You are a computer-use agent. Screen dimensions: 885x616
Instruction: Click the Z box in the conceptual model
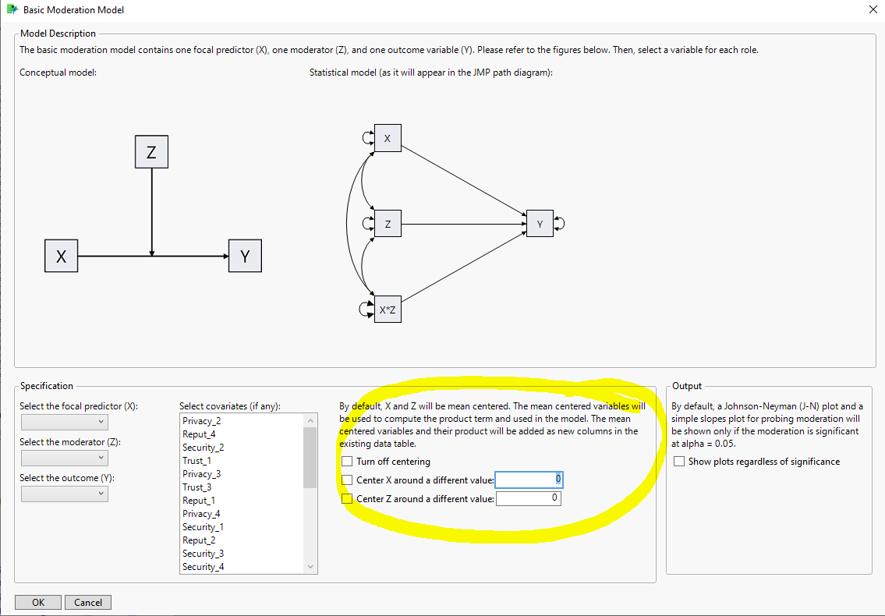(150, 151)
